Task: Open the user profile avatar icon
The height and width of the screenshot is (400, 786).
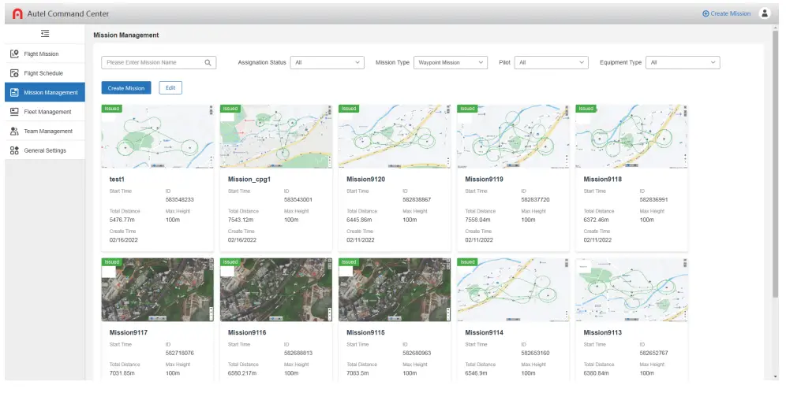Action: point(764,13)
